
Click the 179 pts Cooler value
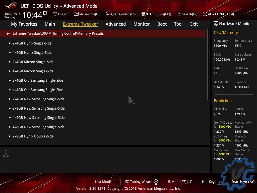[x=240, y=114]
